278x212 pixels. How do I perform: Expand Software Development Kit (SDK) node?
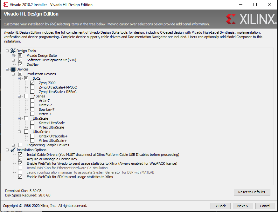(x=13, y=60)
